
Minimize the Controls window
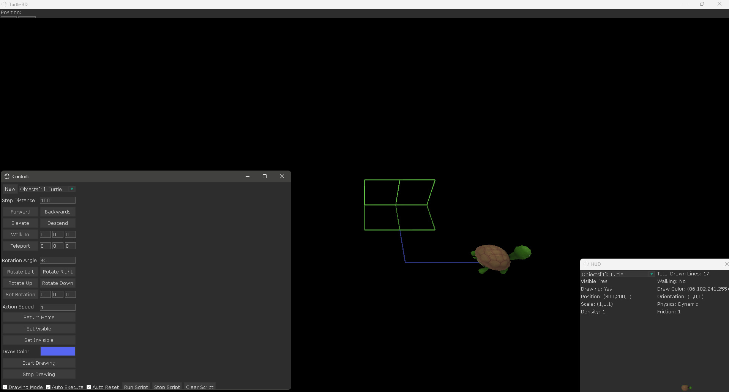click(x=248, y=176)
